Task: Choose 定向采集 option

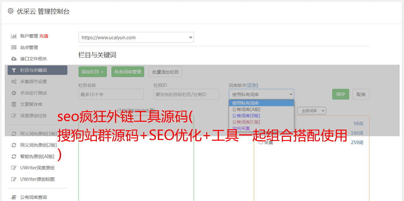Action: pyautogui.click(x=261, y=128)
